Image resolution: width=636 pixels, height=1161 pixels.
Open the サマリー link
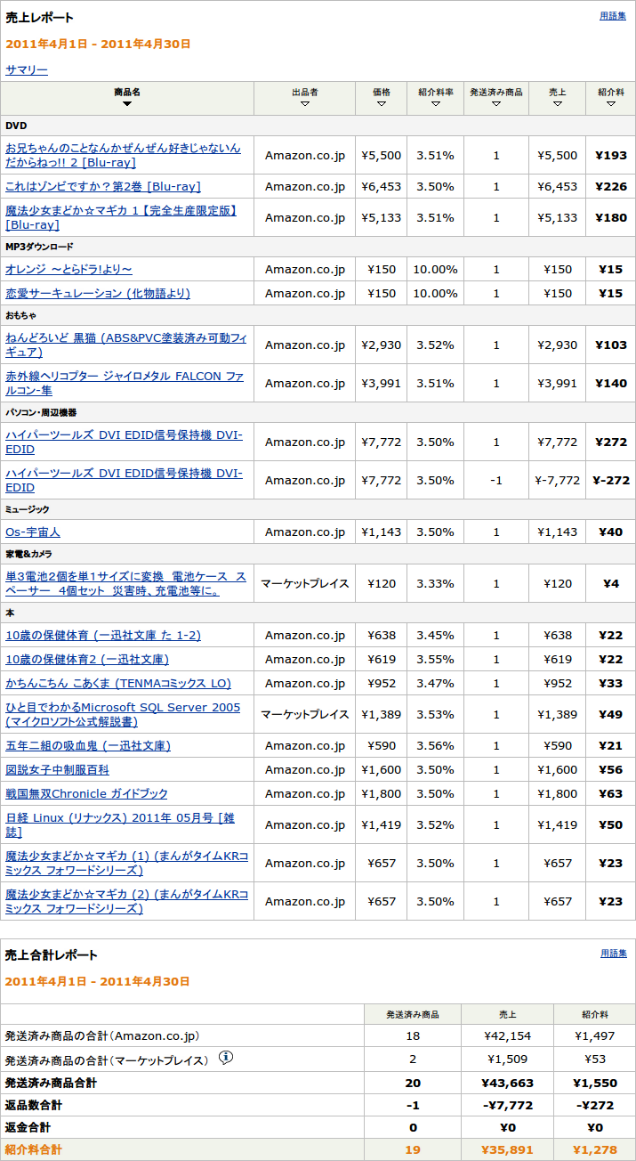click(x=27, y=69)
